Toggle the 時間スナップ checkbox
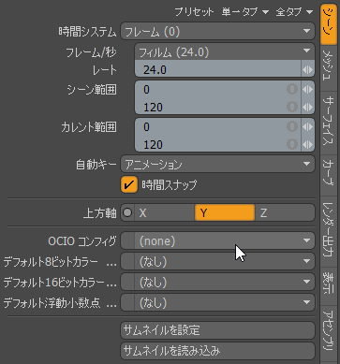 tap(129, 184)
